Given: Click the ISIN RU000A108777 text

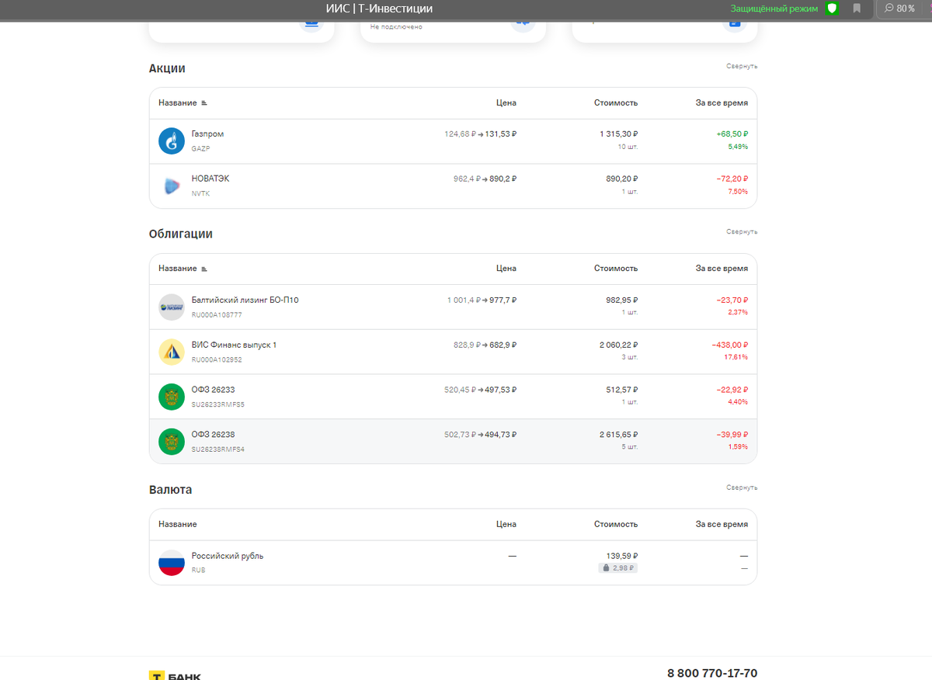Looking at the screenshot, I should [217, 314].
